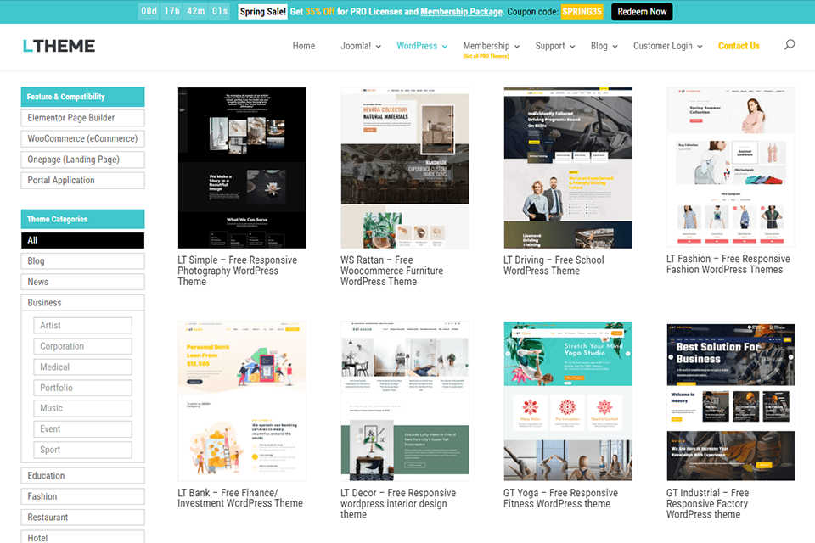Open the LT Simple theme thumbnail
The width and height of the screenshot is (815, 543).
[x=242, y=168]
